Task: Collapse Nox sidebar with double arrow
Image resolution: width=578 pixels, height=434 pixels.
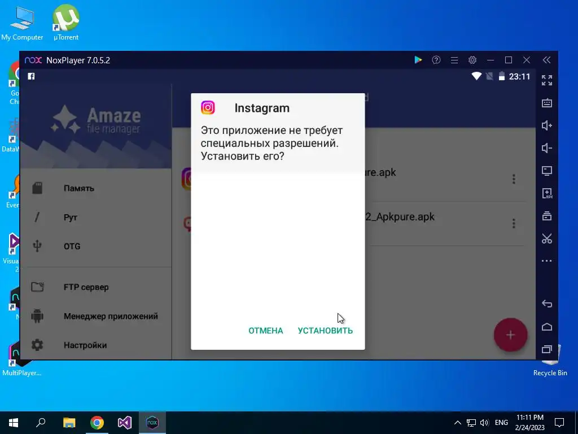Action: 546,60
